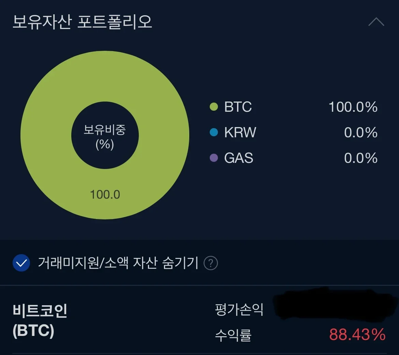399x355 pixels.
Task: Click the KRW 0.0% share value
Action: point(360,133)
